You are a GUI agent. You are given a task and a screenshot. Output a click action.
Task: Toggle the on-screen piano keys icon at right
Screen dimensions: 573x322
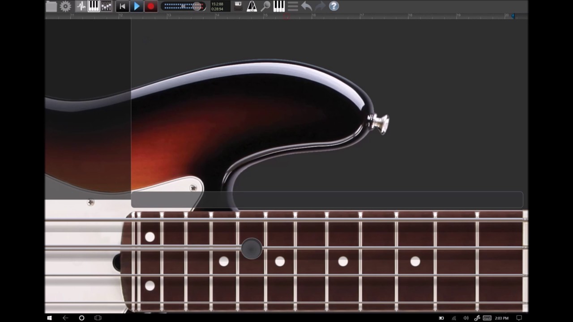(x=279, y=6)
